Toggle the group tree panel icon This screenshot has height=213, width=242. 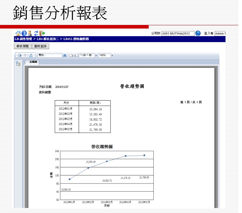coord(18,63)
